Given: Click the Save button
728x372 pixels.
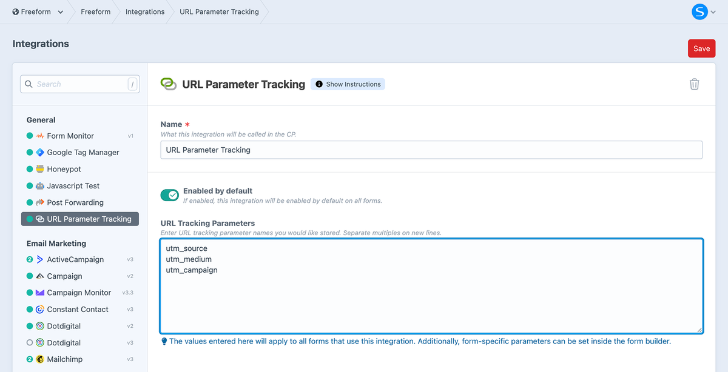Looking at the screenshot, I should 701,48.
